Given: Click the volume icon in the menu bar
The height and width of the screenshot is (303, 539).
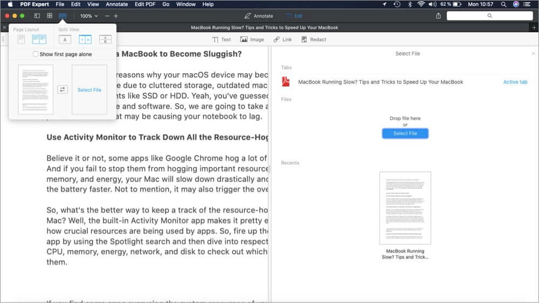Looking at the screenshot, I should coord(432,4).
